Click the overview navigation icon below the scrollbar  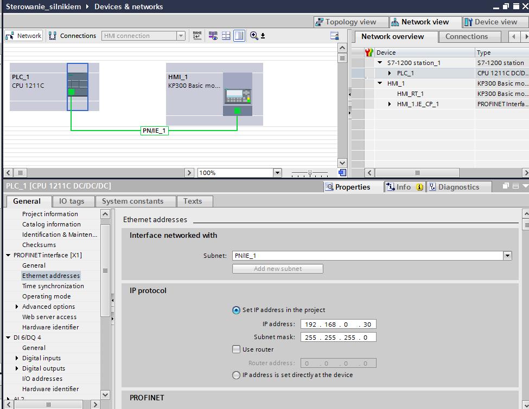(342, 172)
